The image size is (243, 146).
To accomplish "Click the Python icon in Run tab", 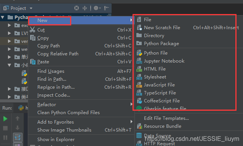I will click(x=21, y=108).
